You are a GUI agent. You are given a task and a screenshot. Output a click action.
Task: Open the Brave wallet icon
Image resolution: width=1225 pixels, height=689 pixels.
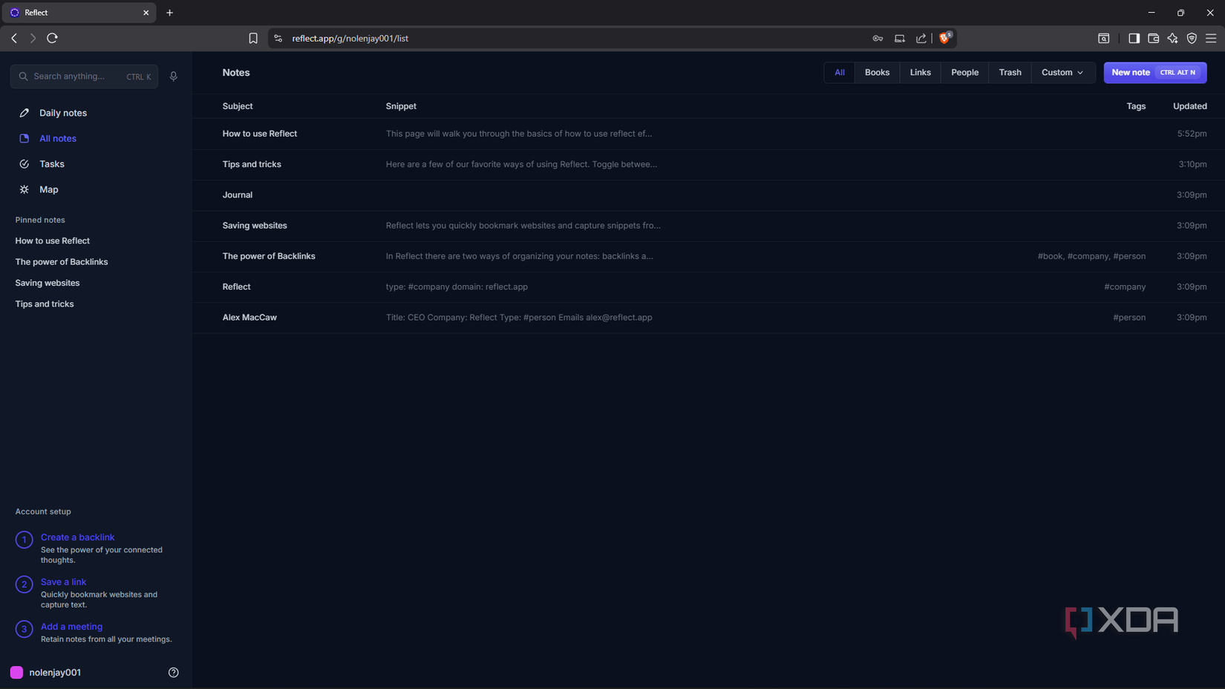click(1153, 39)
